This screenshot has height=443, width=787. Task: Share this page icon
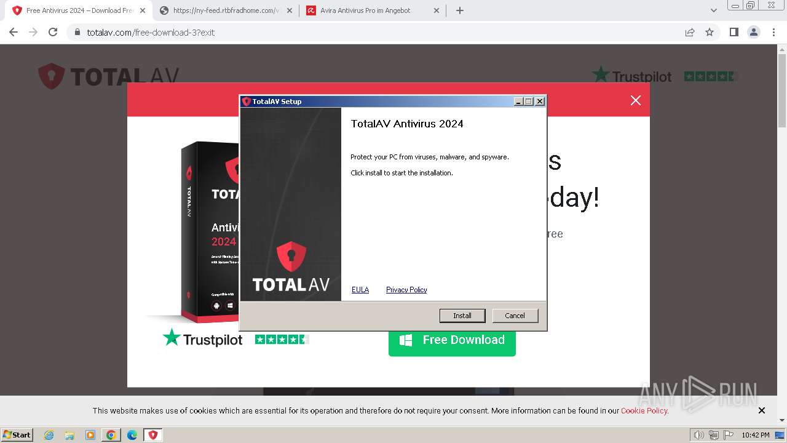[x=690, y=32]
